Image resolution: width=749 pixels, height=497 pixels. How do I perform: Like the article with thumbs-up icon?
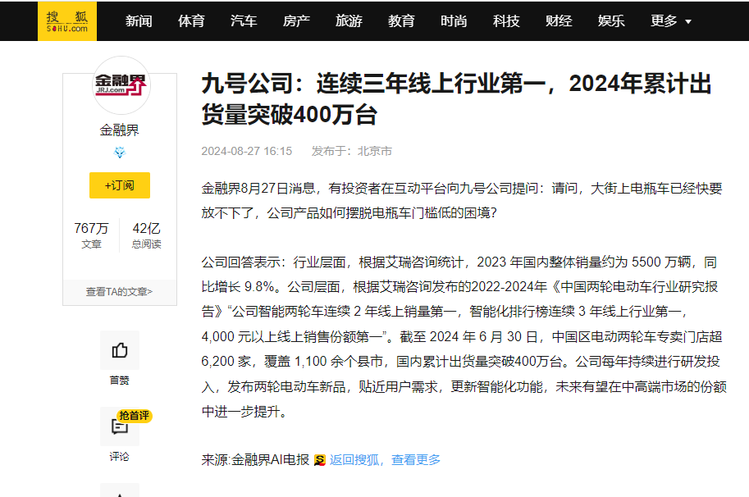click(x=120, y=350)
